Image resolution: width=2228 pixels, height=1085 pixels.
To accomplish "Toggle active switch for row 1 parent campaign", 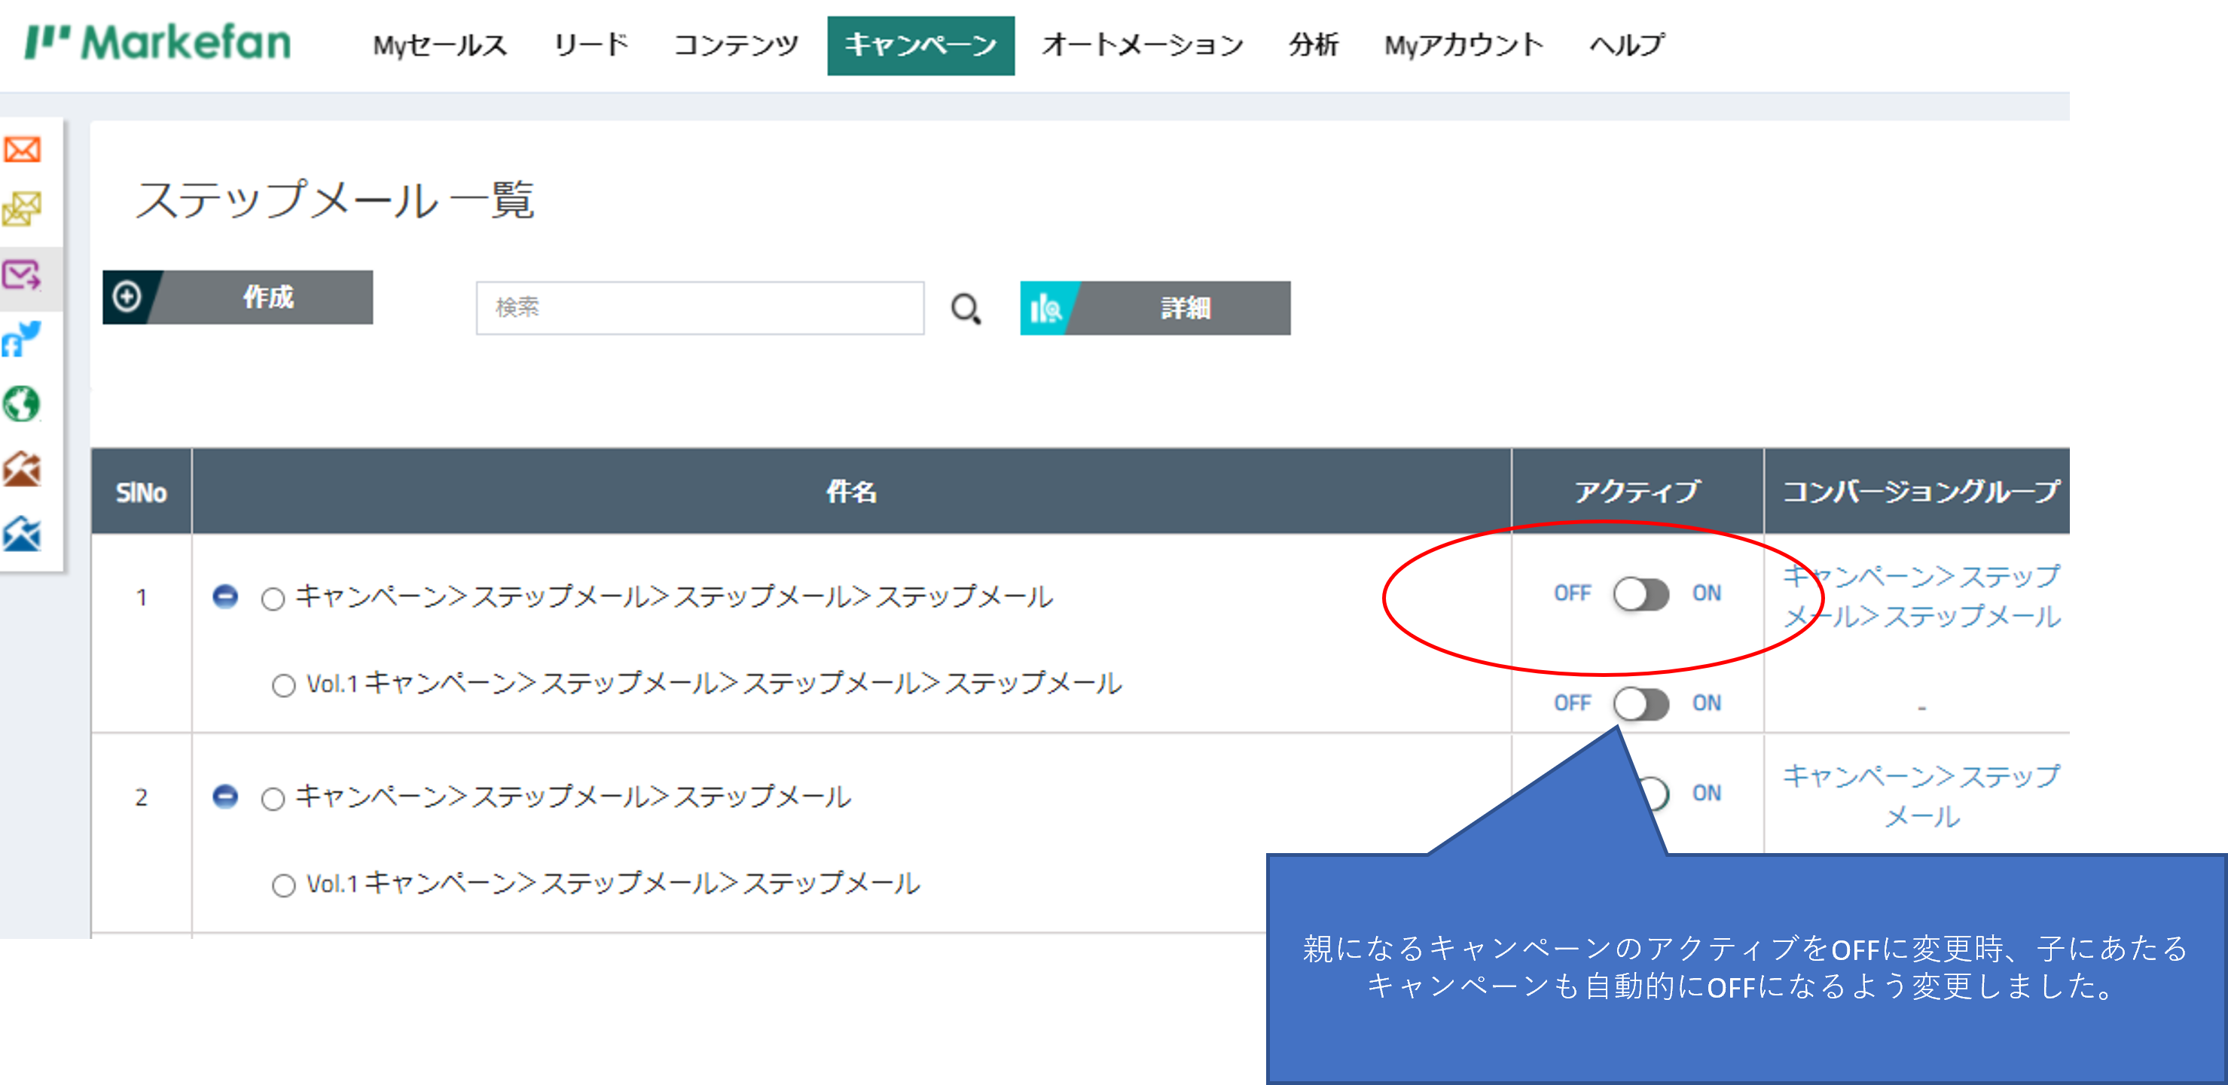I will (x=1640, y=594).
